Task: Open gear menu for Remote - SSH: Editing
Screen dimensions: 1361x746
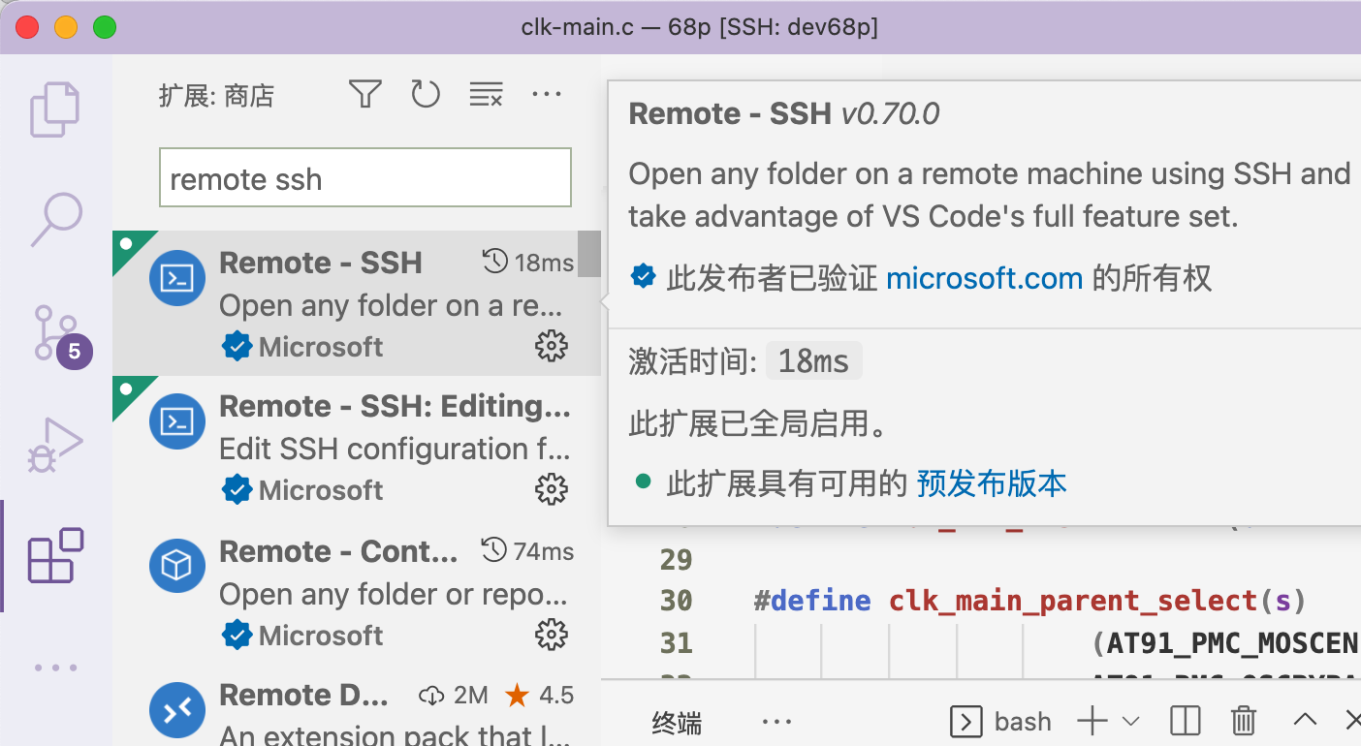Action: pos(552,490)
